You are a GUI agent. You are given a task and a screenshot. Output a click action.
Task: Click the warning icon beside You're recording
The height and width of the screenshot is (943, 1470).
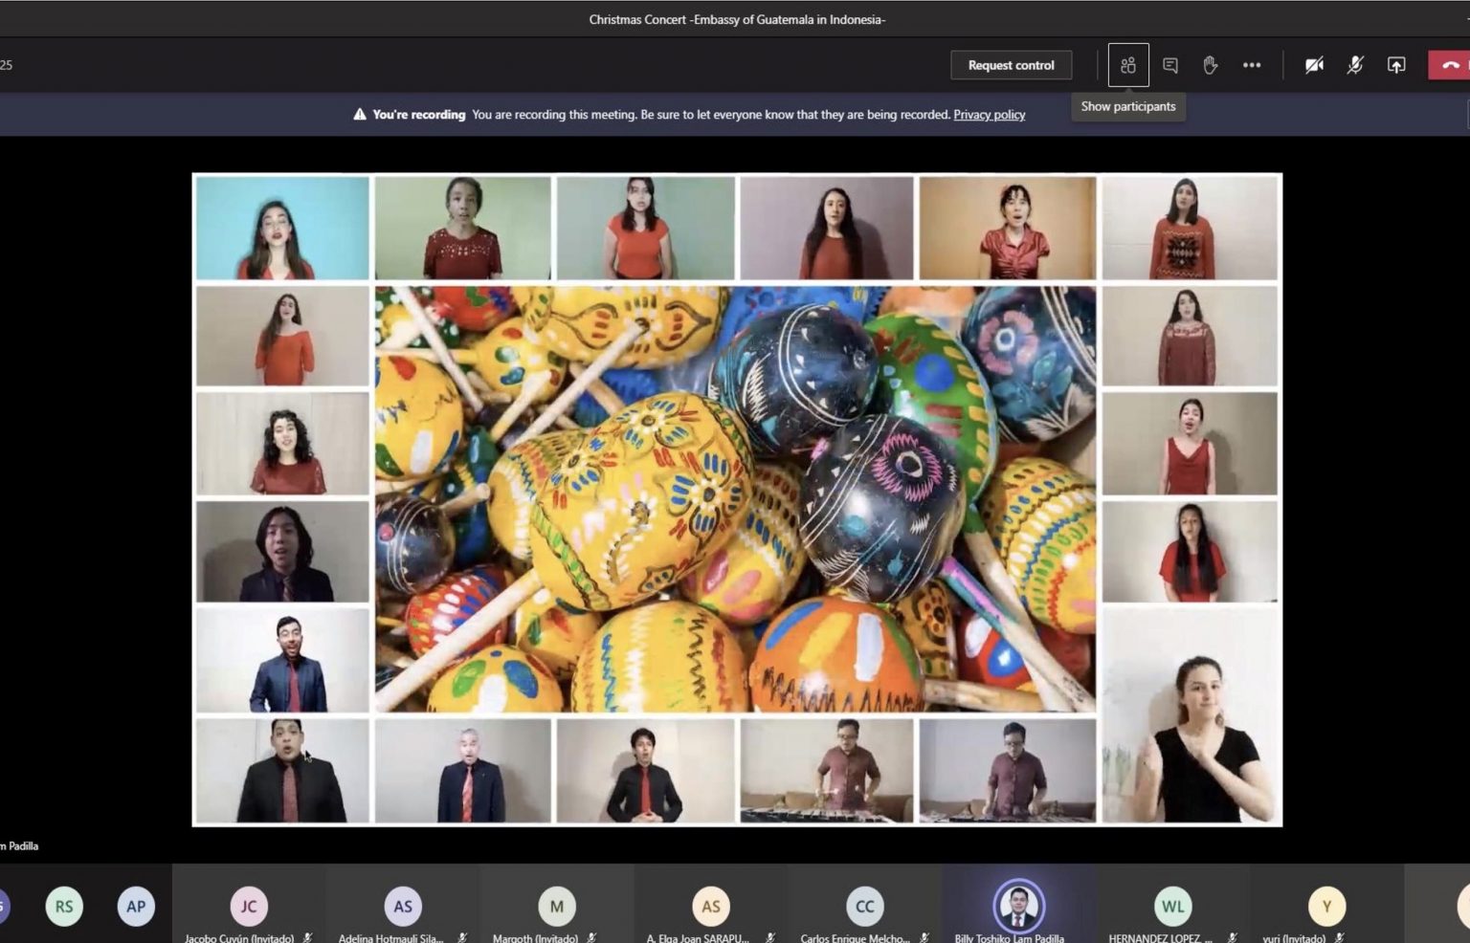(360, 115)
